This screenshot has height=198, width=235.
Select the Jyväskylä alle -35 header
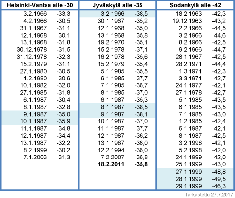click(117, 5)
